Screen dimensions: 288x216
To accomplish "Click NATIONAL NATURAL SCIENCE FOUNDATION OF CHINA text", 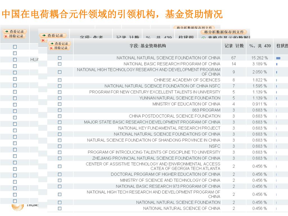I will tap(168, 58).
